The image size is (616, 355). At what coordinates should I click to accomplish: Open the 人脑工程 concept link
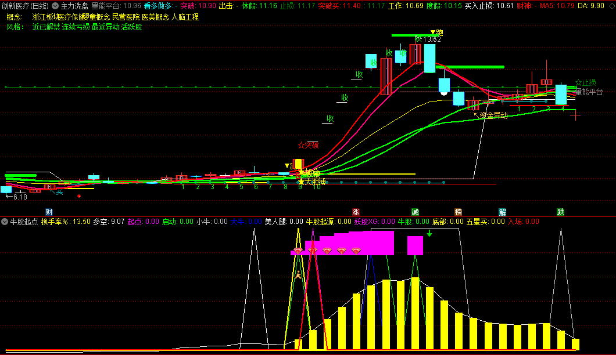(185, 17)
